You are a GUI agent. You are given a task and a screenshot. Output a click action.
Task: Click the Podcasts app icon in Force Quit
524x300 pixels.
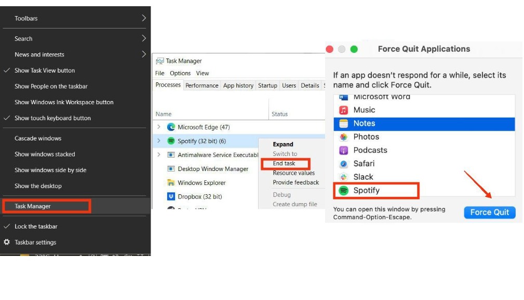pos(344,150)
